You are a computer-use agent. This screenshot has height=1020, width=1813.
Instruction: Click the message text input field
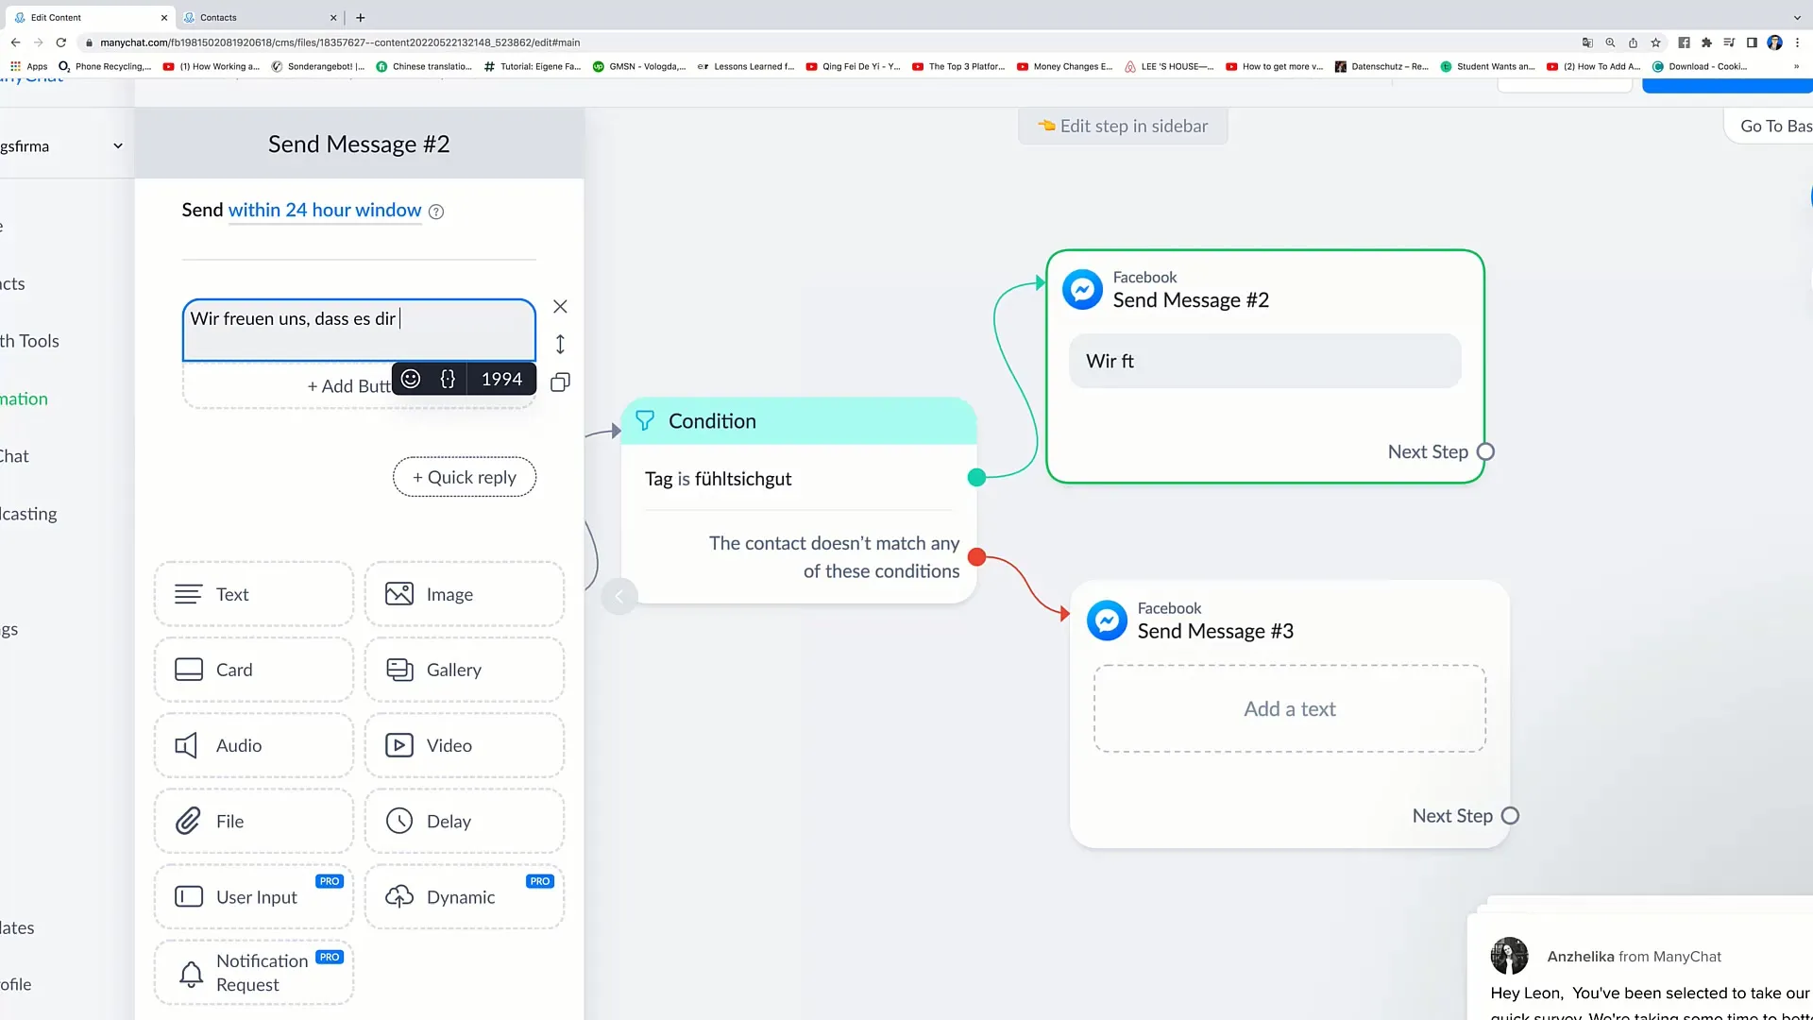point(359,328)
